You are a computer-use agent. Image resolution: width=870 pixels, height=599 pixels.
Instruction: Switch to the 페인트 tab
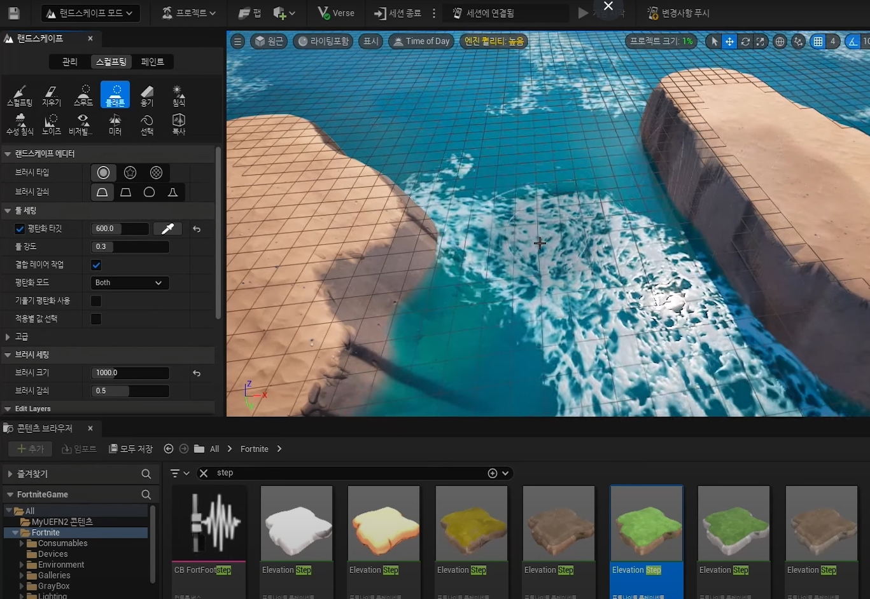[153, 62]
